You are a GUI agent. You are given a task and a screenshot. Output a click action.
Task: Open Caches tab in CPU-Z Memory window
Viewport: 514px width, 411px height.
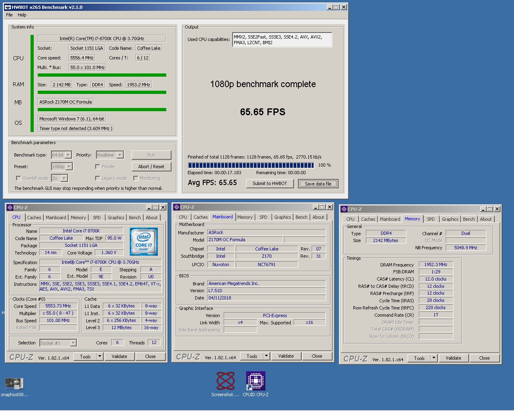(368, 219)
